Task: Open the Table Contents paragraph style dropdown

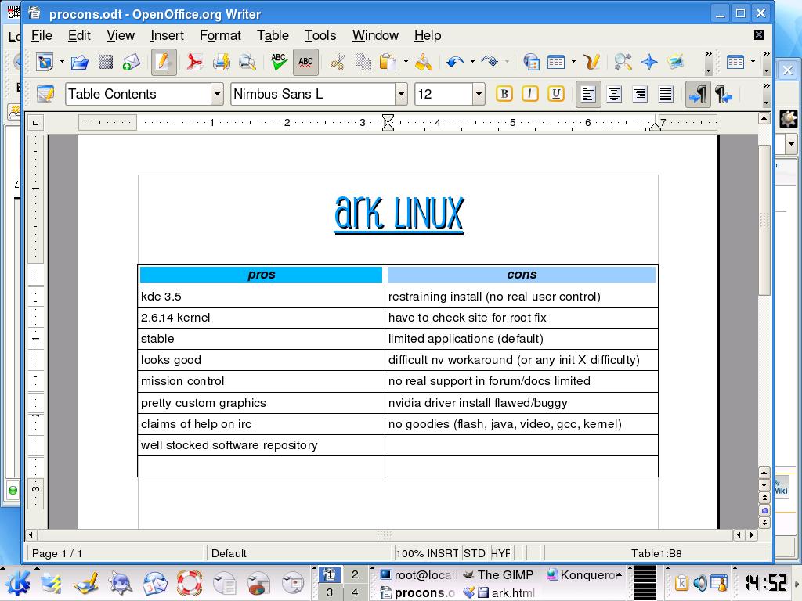Action: [x=218, y=94]
